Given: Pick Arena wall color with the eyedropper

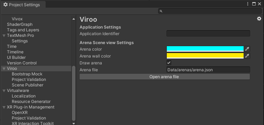Looking at the screenshot, I should tap(247, 56).
